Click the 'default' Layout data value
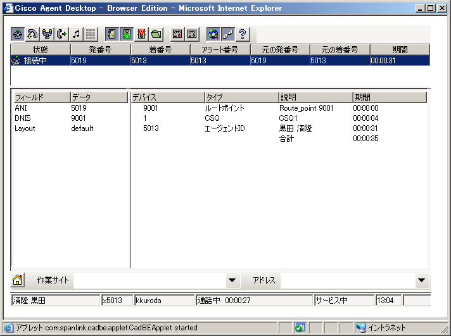Image resolution: width=451 pixels, height=336 pixels. pyautogui.click(x=82, y=128)
